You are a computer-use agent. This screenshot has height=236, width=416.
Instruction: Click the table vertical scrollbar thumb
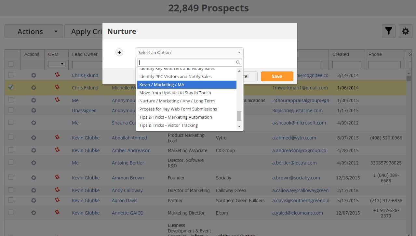(x=409, y=78)
